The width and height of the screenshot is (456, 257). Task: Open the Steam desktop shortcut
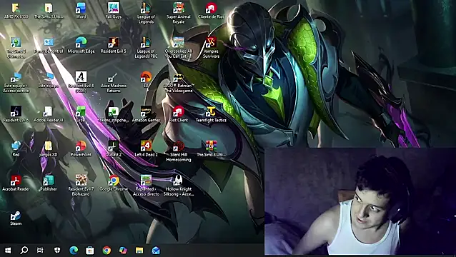point(16,218)
